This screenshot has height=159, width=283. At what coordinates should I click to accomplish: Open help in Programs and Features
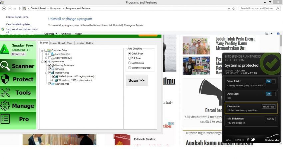278,34
